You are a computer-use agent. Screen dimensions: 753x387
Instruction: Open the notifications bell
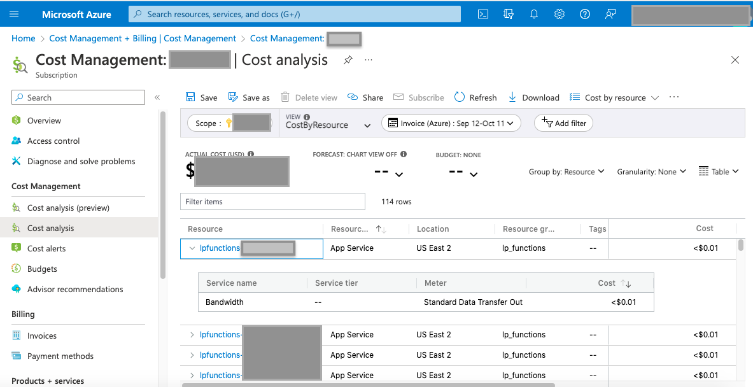tap(534, 14)
